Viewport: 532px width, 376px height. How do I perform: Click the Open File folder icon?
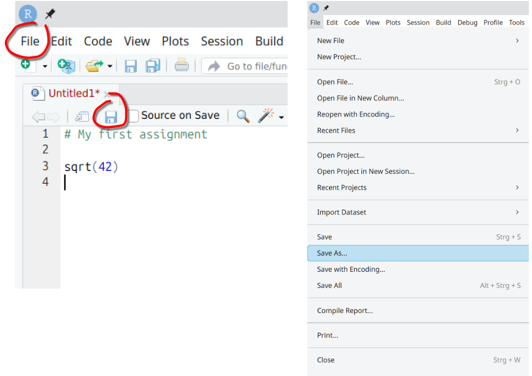point(95,66)
